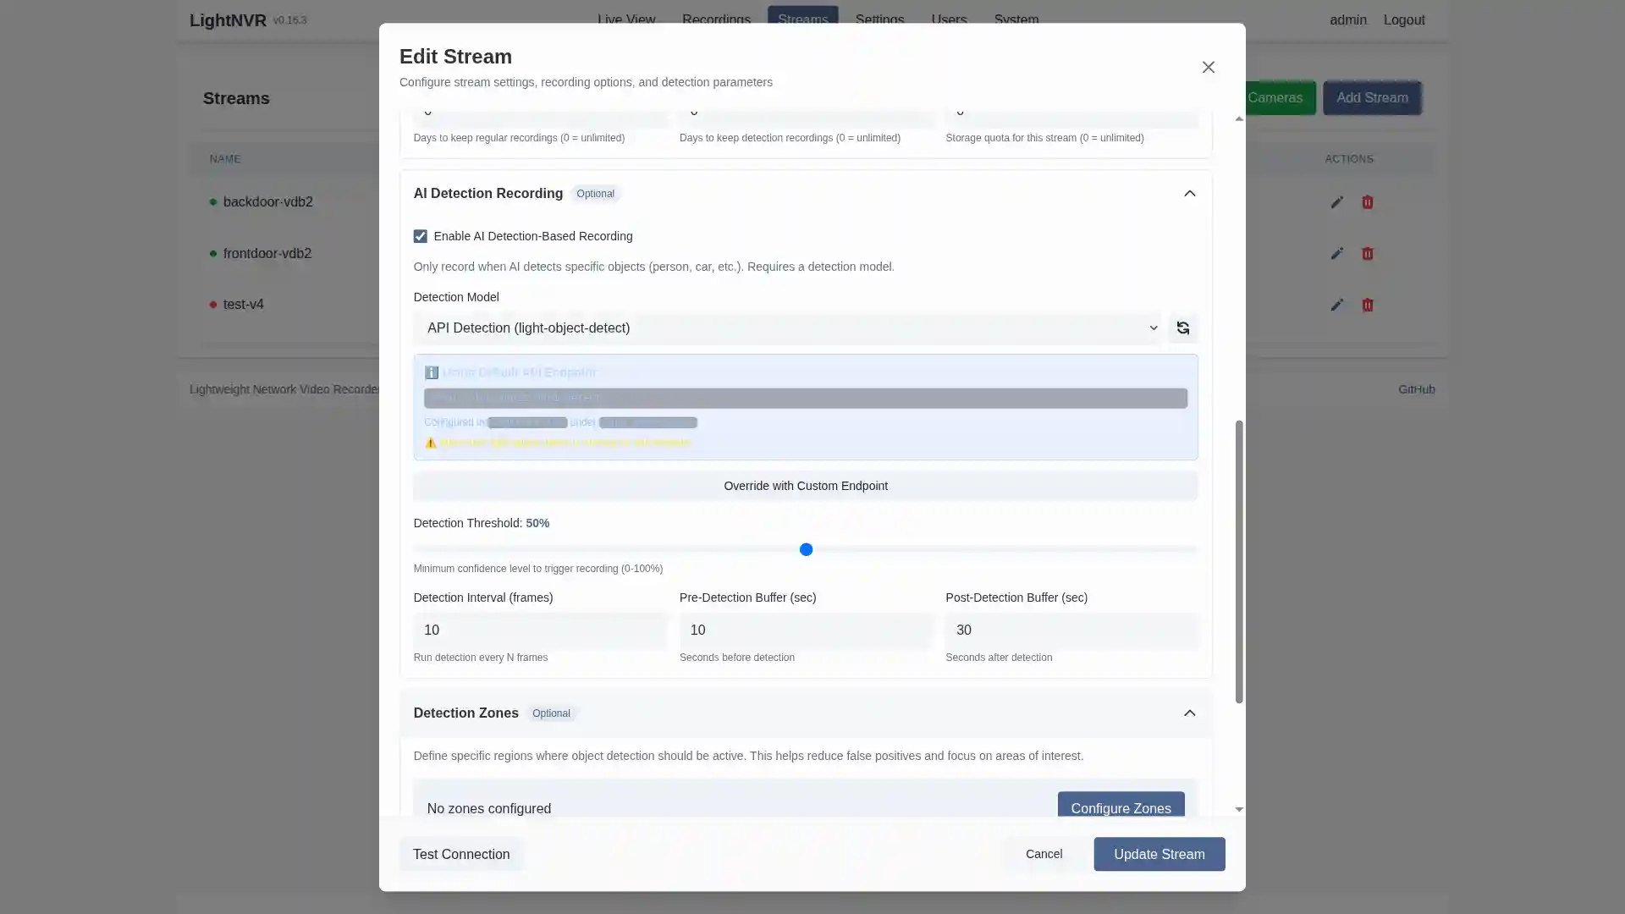
Task: Toggle Enable AI Detection-Based Recording checkbox
Action: 420,236
